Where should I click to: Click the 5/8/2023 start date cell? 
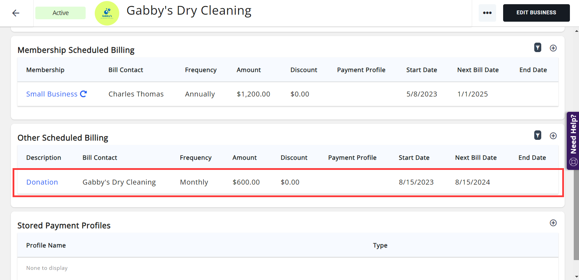point(422,94)
